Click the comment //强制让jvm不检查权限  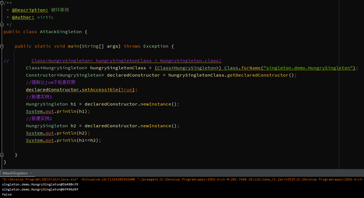51,82
